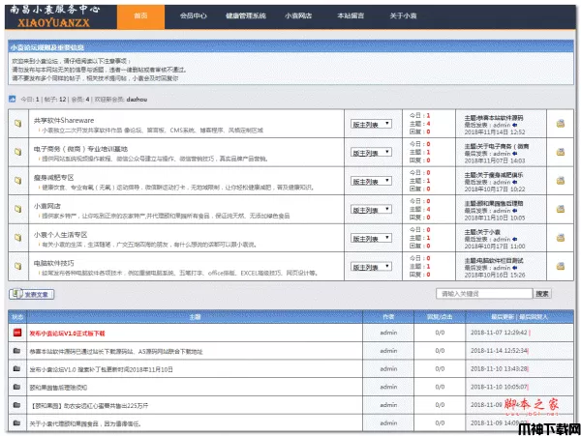
Task: Click the XIAOYUANZX site logo
Action: (x=54, y=23)
